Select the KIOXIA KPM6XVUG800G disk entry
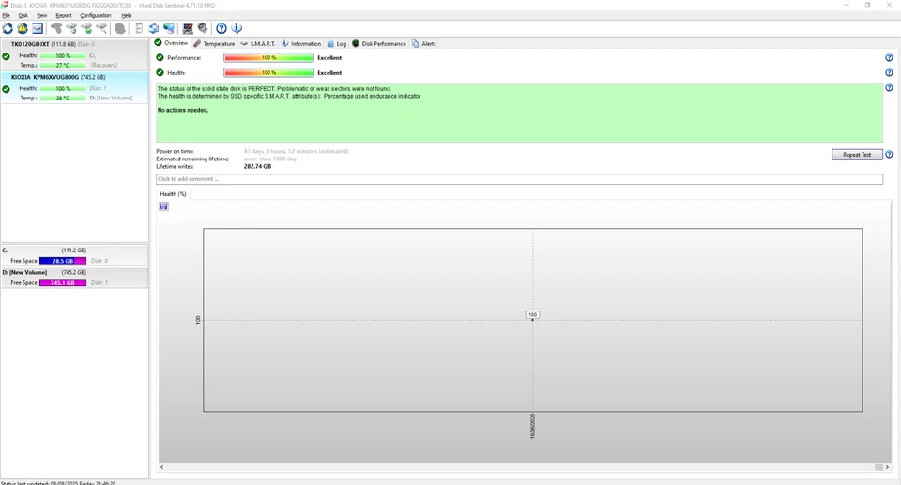 point(74,87)
